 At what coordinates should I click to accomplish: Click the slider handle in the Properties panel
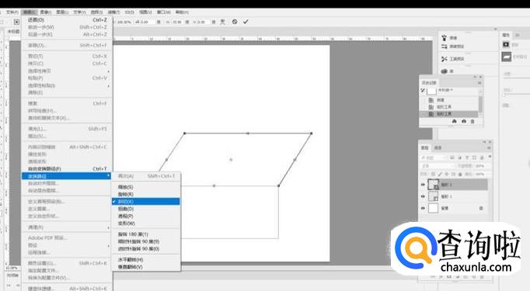pos(504,95)
